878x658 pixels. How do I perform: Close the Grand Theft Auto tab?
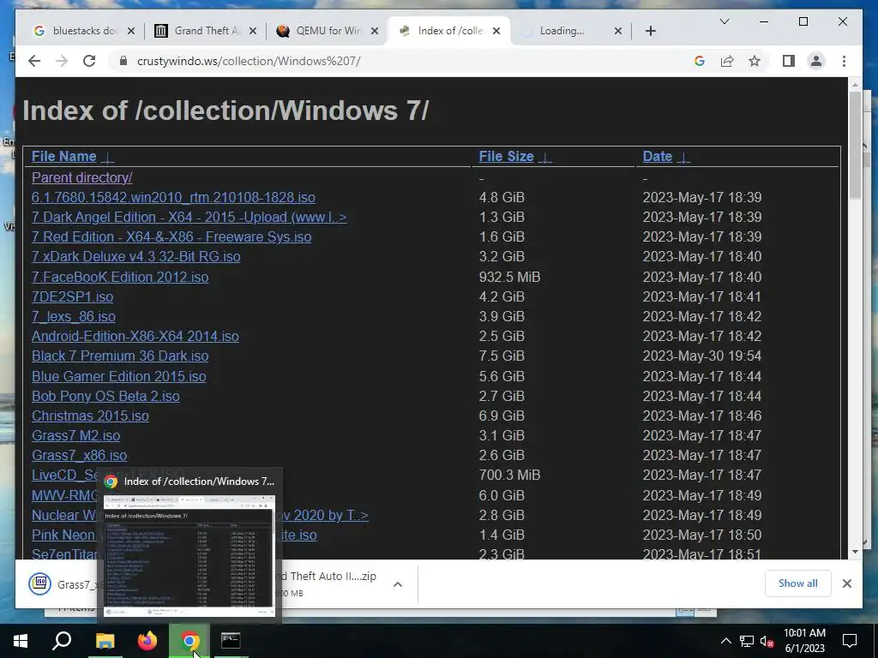coord(253,31)
